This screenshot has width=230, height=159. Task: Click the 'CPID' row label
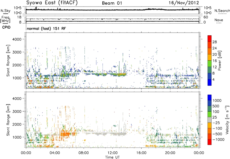click(x=6, y=27)
